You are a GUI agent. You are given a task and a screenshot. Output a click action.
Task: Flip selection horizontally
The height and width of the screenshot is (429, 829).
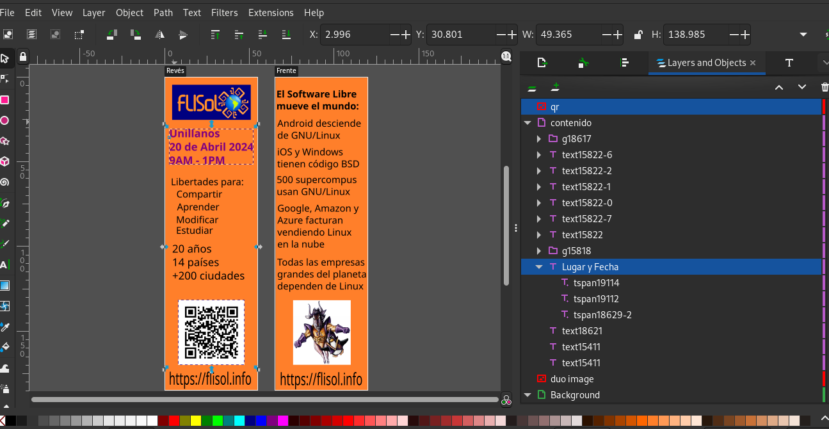pyautogui.click(x=159, y=35)
